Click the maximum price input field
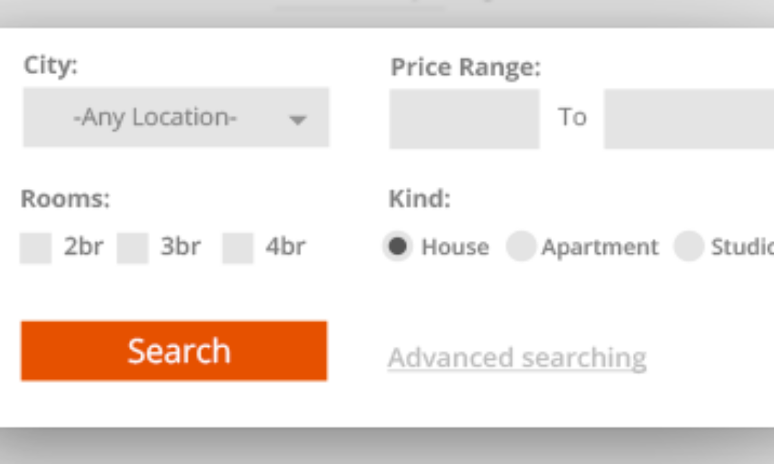 tap(688, 119)
